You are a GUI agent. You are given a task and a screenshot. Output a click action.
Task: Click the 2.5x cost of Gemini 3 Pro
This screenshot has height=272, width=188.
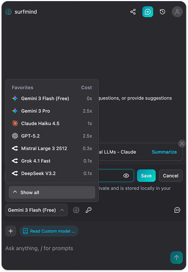(87, 111)
